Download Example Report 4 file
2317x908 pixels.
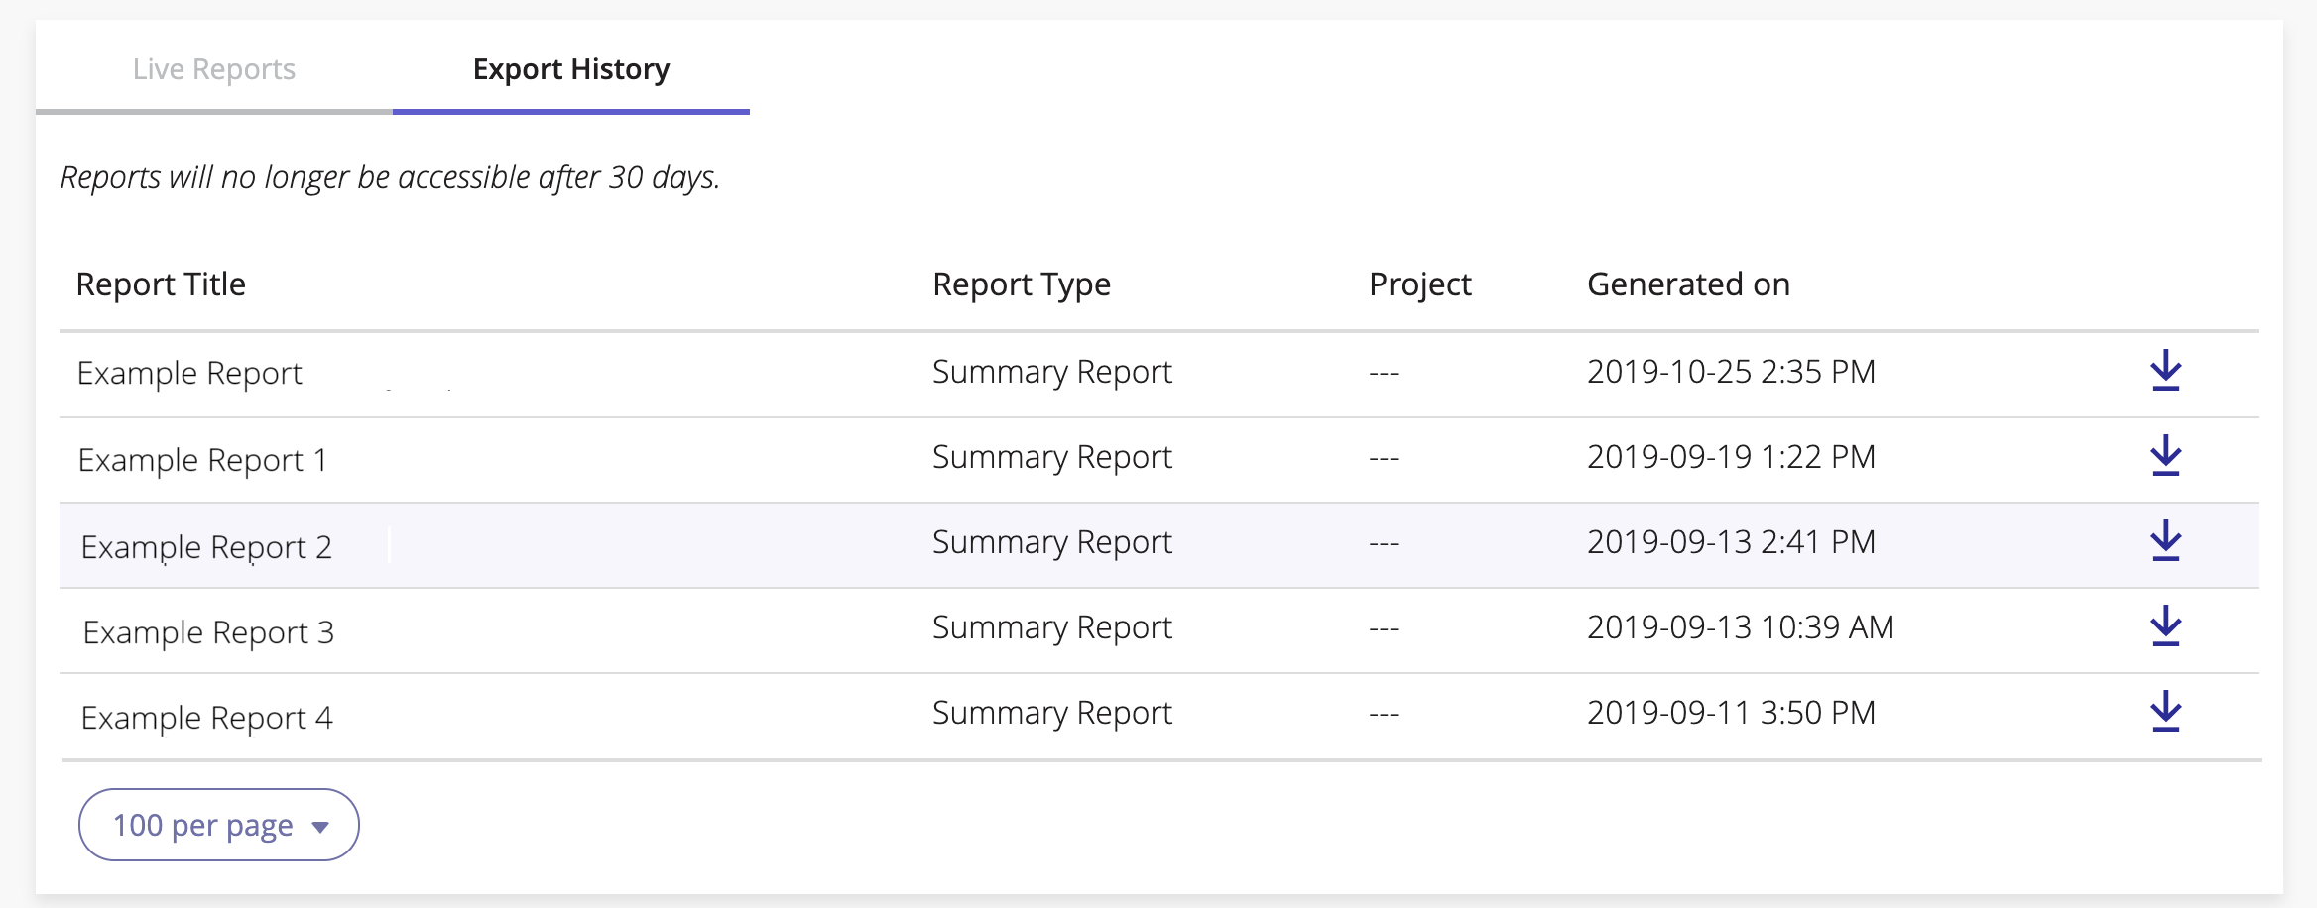2165,712
